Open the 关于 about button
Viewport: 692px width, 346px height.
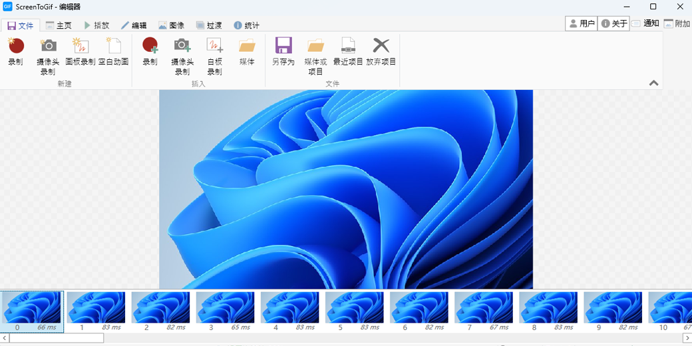614,24
